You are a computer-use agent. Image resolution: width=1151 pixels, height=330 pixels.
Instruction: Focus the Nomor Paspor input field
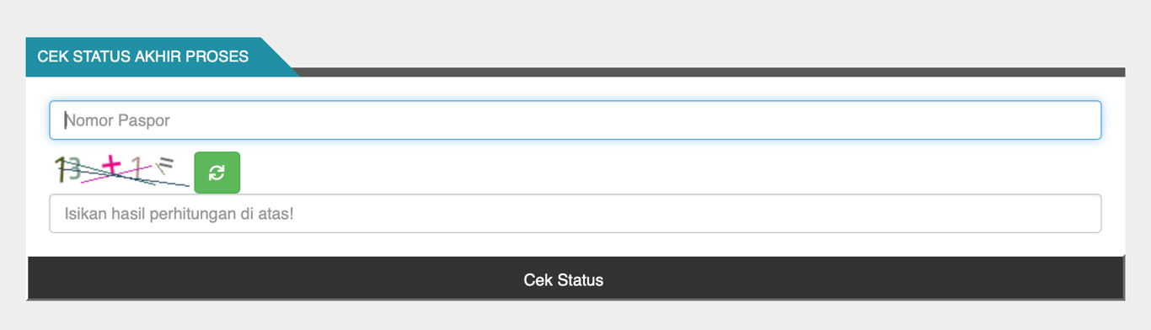coord(575,120)
